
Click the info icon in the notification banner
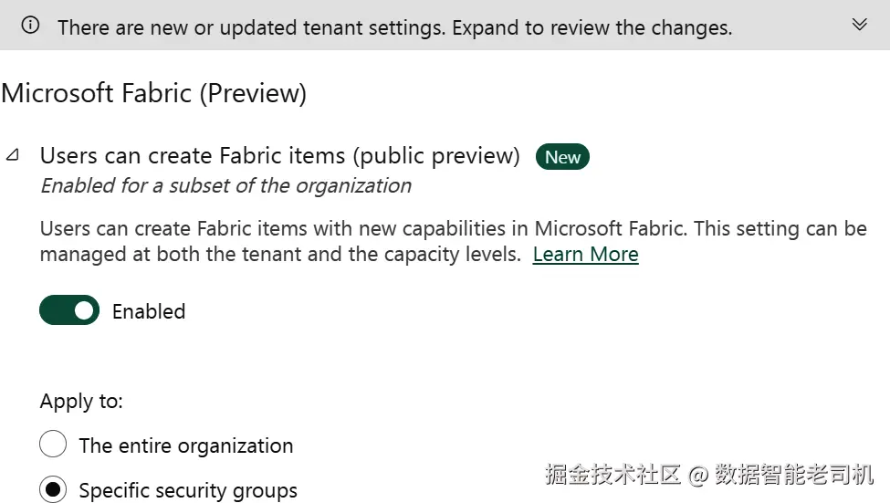pos(30,26)
